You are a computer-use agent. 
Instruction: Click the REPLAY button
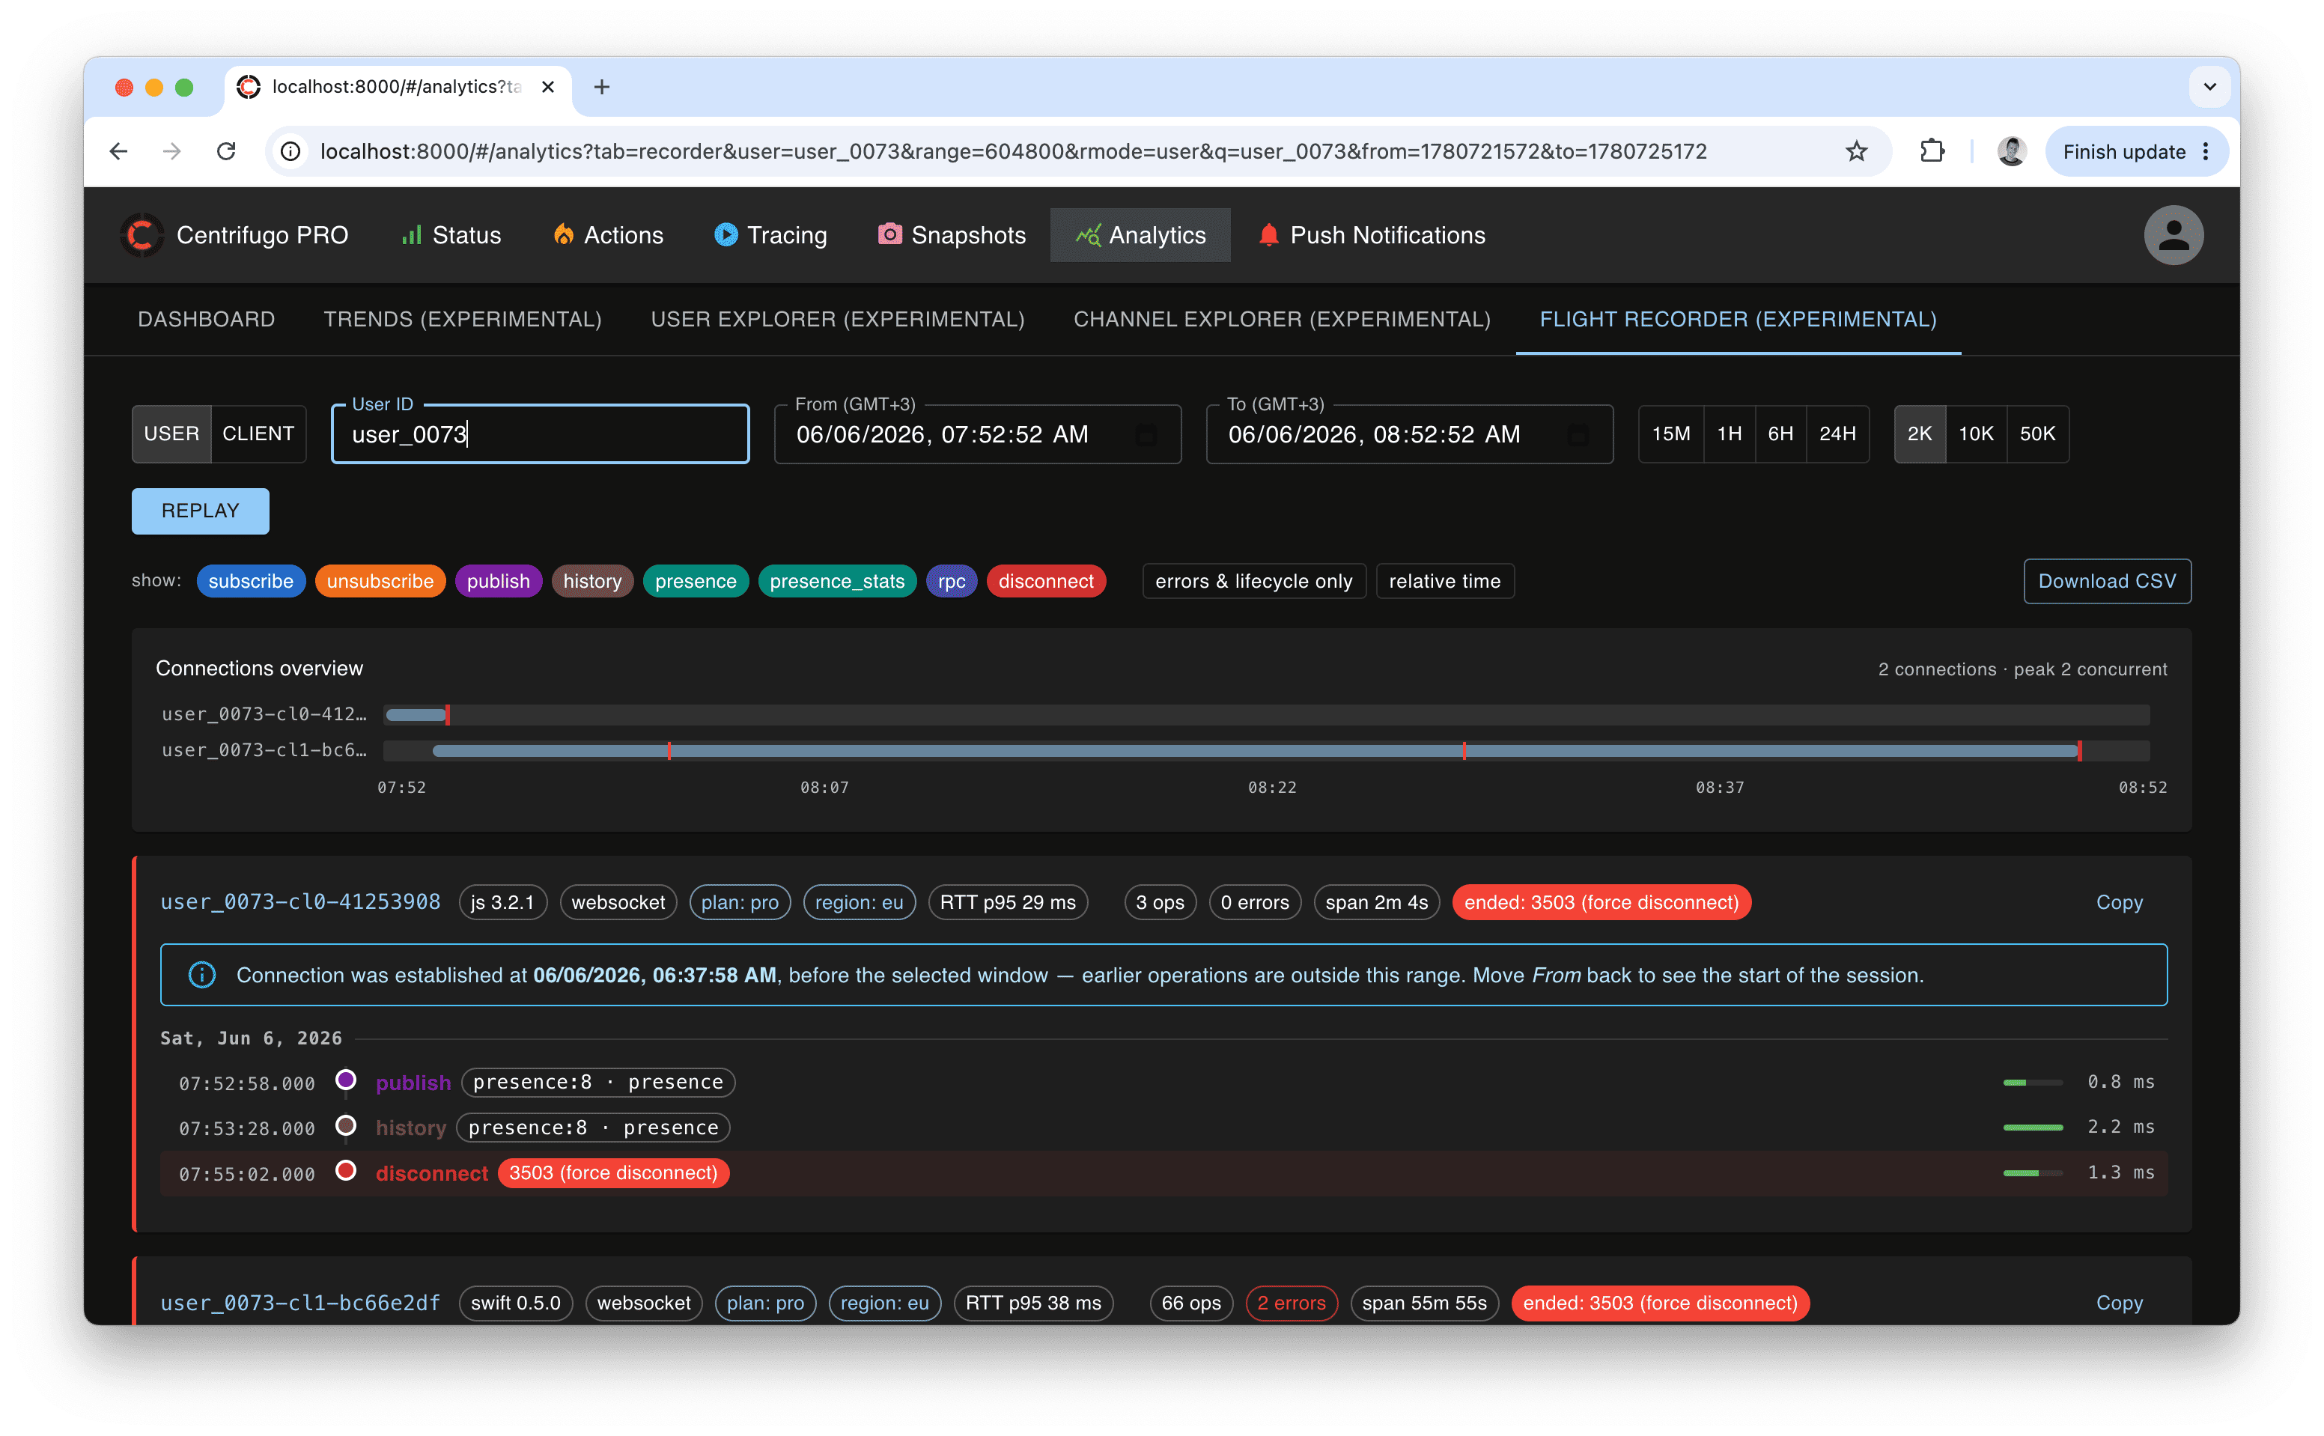coord(201,511)
